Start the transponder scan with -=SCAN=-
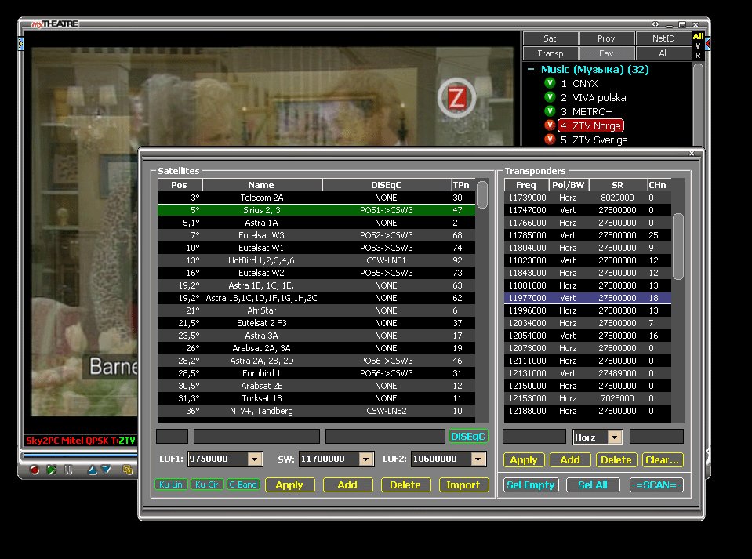This screenshot has height=559, width=752. (x=656, y=485)
